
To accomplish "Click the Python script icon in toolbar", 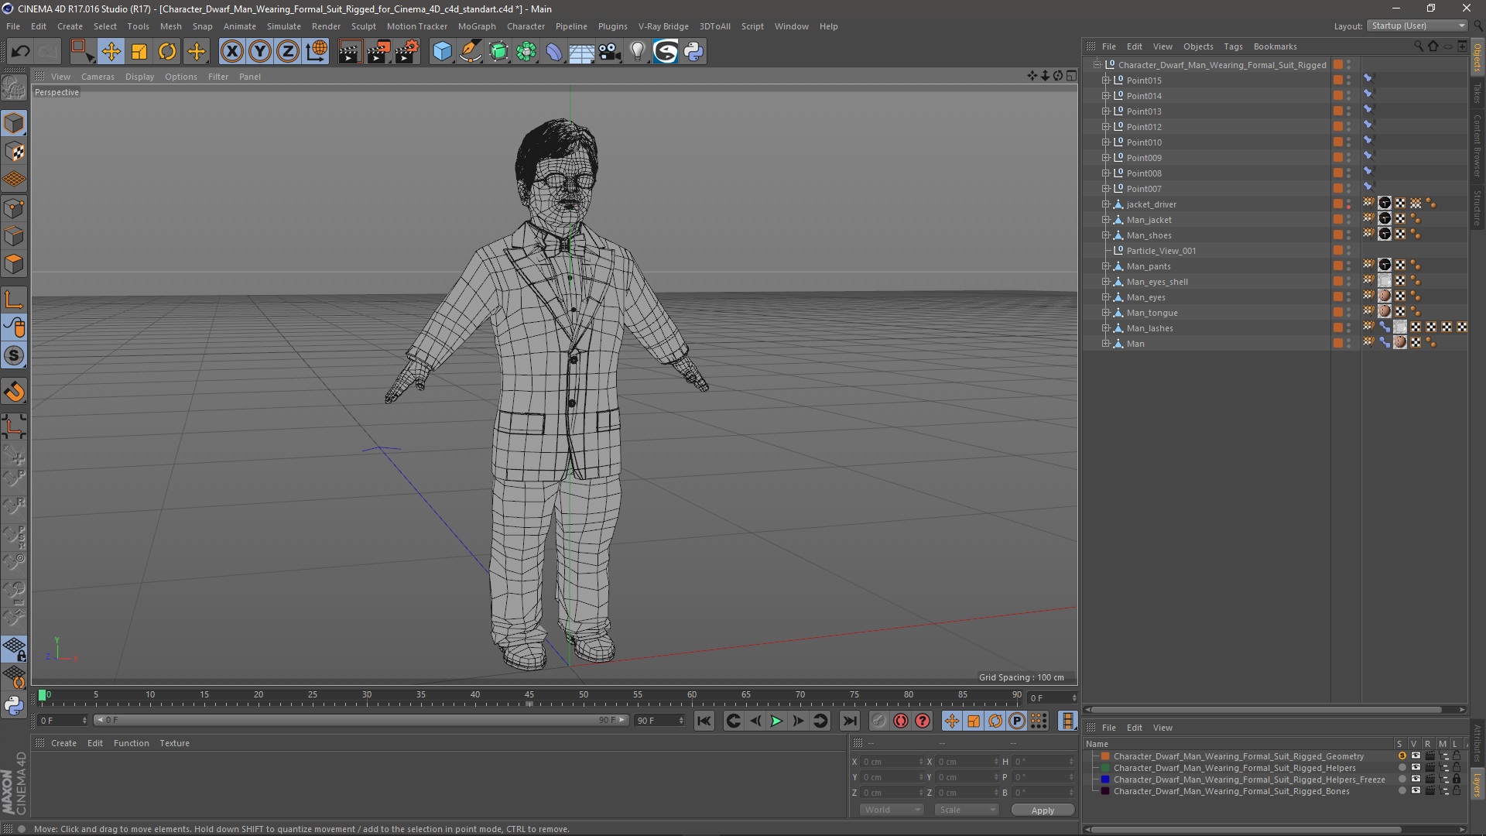I will pyautogui.click(x=693, y=52).
